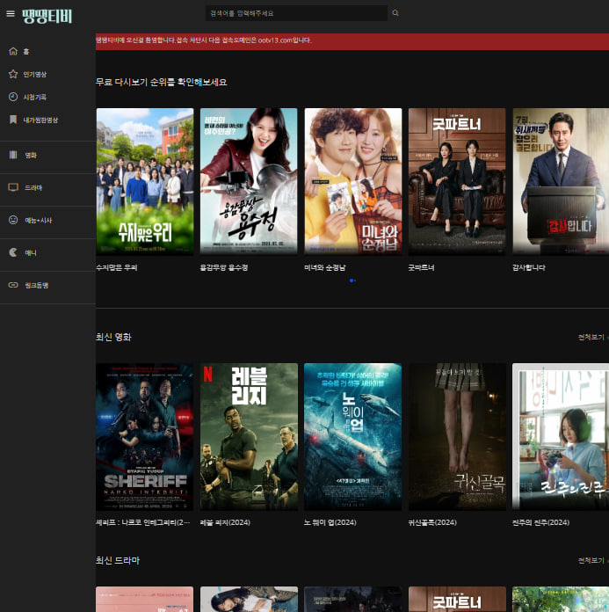The width and height of the screenshot is (609, 612).
Task: Click the 굿파트너 title under ranking poster
Action: (x=421, y=267)
